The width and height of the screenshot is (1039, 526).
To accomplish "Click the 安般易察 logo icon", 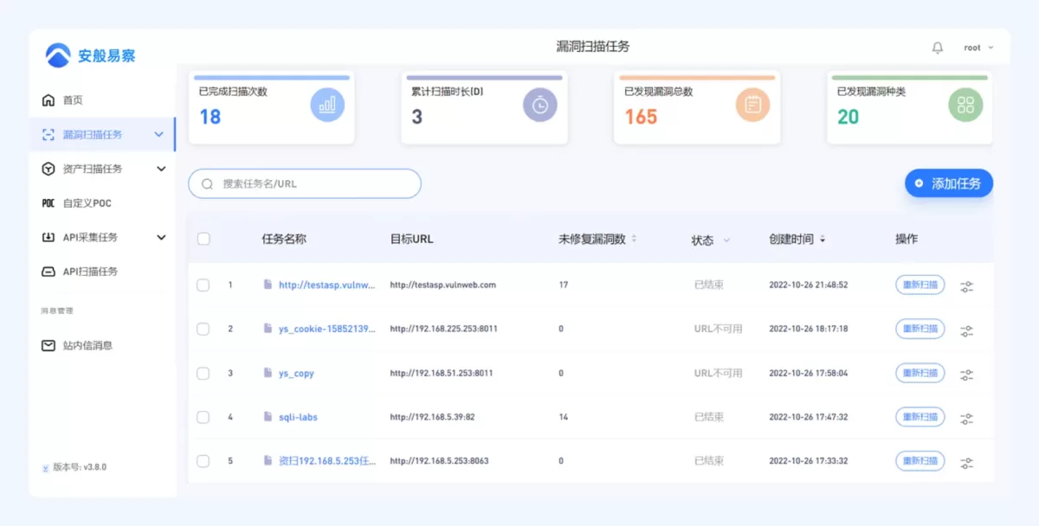I will pyautogui.click(x=58, y=55).
